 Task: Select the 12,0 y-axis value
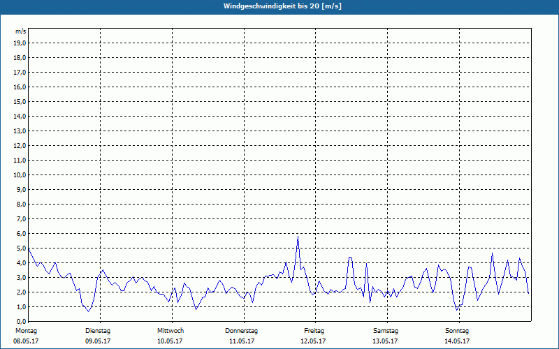[20, 146]
